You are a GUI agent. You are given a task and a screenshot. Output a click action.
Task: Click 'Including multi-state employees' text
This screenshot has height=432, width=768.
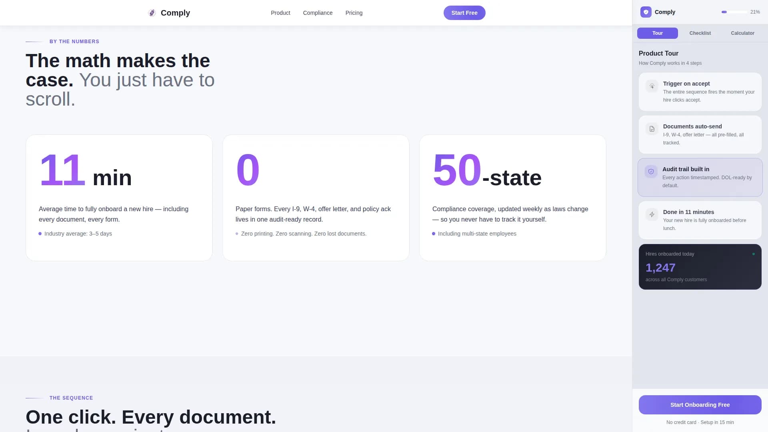tap(477, 234)
